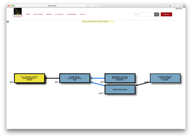
Task: Select the Market Estimation node
Action: (x=120, y=89)
